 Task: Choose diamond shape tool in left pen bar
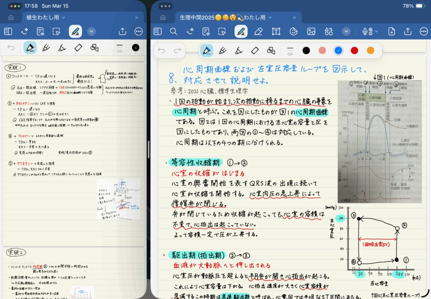click(78, 48)
